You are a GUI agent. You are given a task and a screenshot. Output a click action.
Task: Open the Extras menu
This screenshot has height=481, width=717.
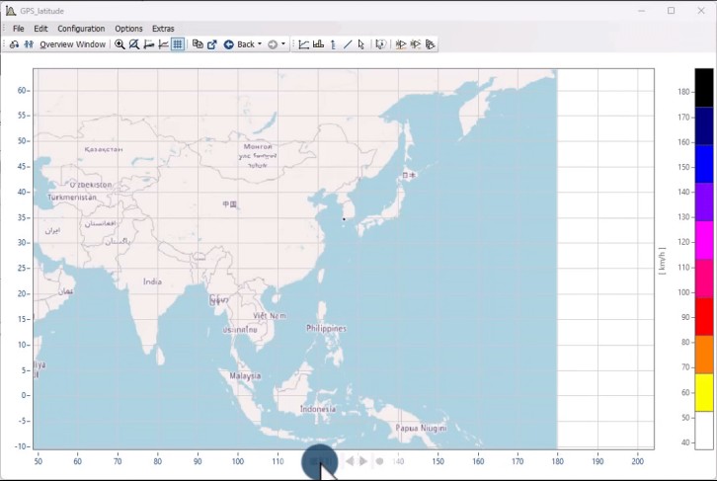pos(163,29)
